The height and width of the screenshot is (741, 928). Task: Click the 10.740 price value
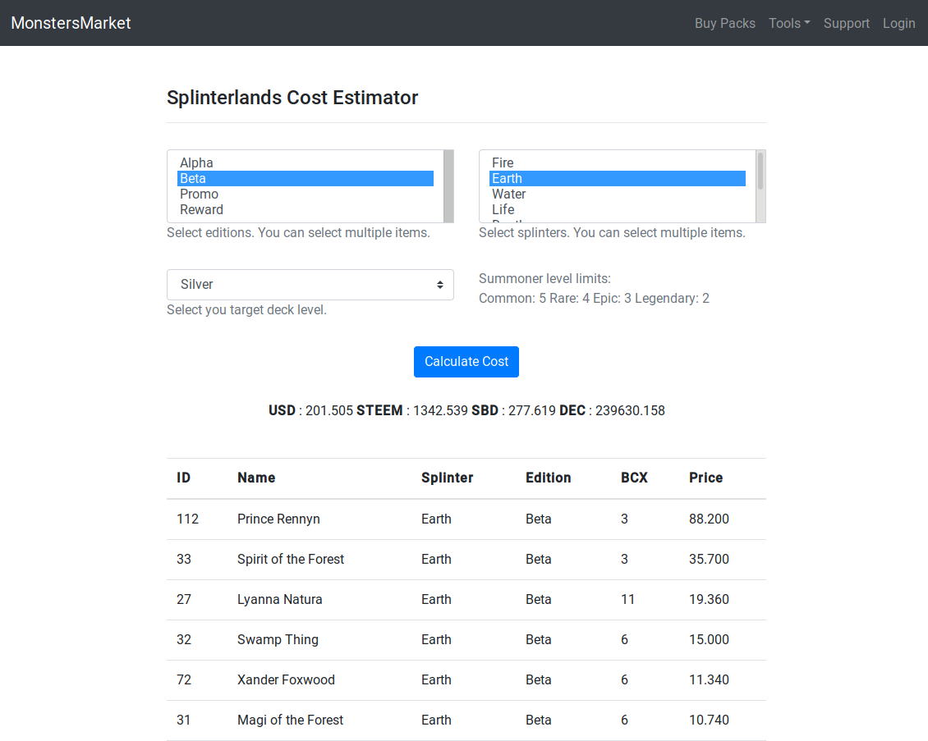coord(709,720)
